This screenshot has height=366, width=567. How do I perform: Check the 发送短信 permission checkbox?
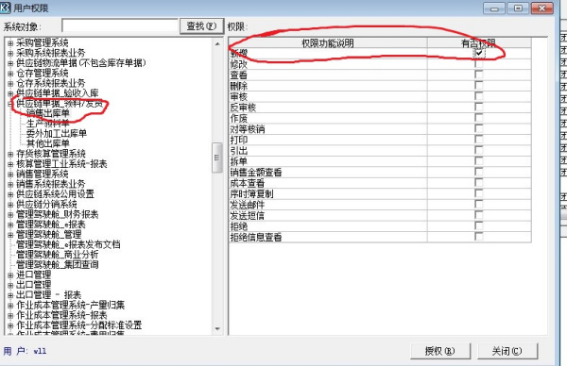pos(479,215)
